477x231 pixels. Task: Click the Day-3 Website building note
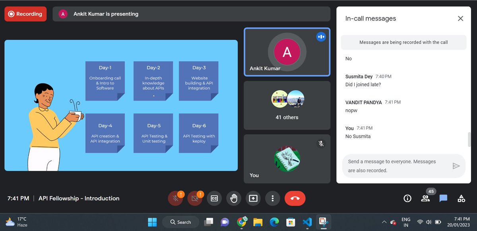click(x=199, y=81)
